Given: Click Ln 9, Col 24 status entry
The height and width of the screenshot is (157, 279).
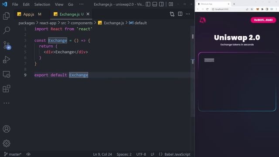Looking at the screenshot, I should tap(102, 154).
